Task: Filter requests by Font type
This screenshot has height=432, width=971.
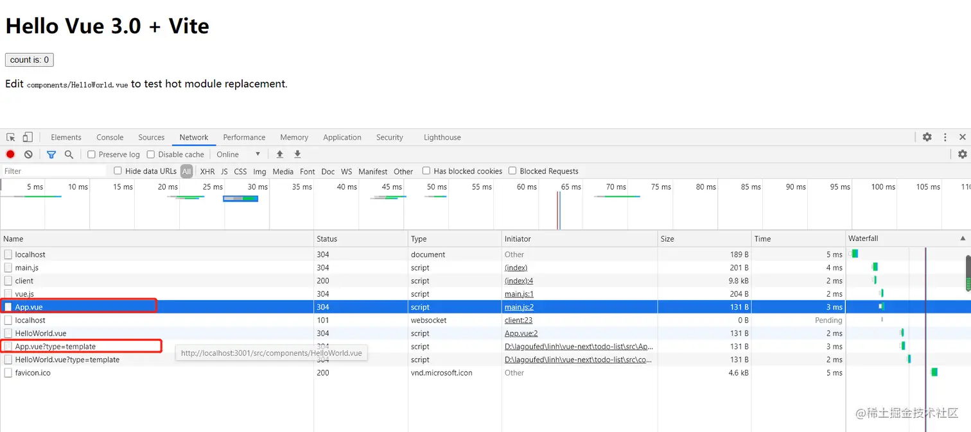Action: tap(308, 171)
